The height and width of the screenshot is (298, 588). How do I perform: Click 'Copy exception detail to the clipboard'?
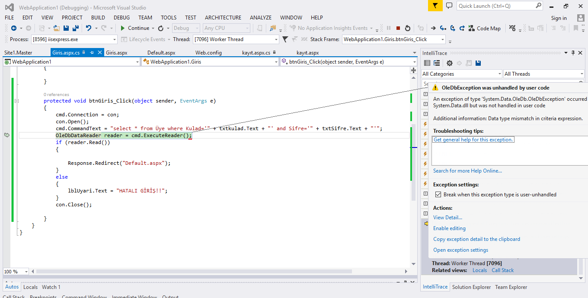[x=476, y=239]
